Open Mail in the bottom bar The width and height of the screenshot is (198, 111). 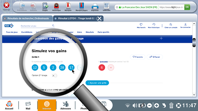click(28, 106)
